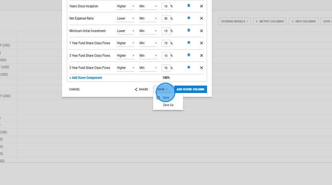Screen dimensions: 332x185
Task: Toggle blue checkbox for 3 Year Fund Share Class Flows
Action: [189, 55]
